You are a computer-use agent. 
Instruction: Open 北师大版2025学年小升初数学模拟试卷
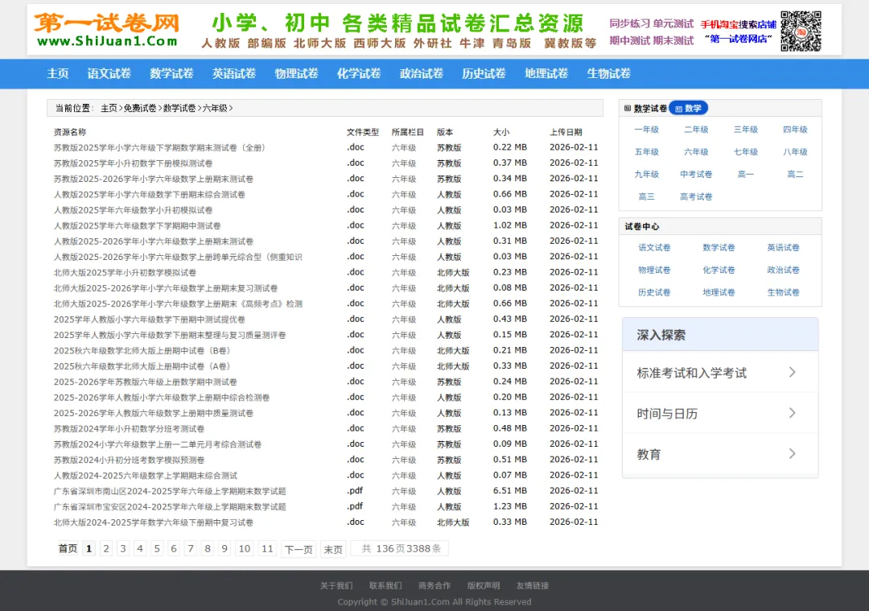click(125, 272)
